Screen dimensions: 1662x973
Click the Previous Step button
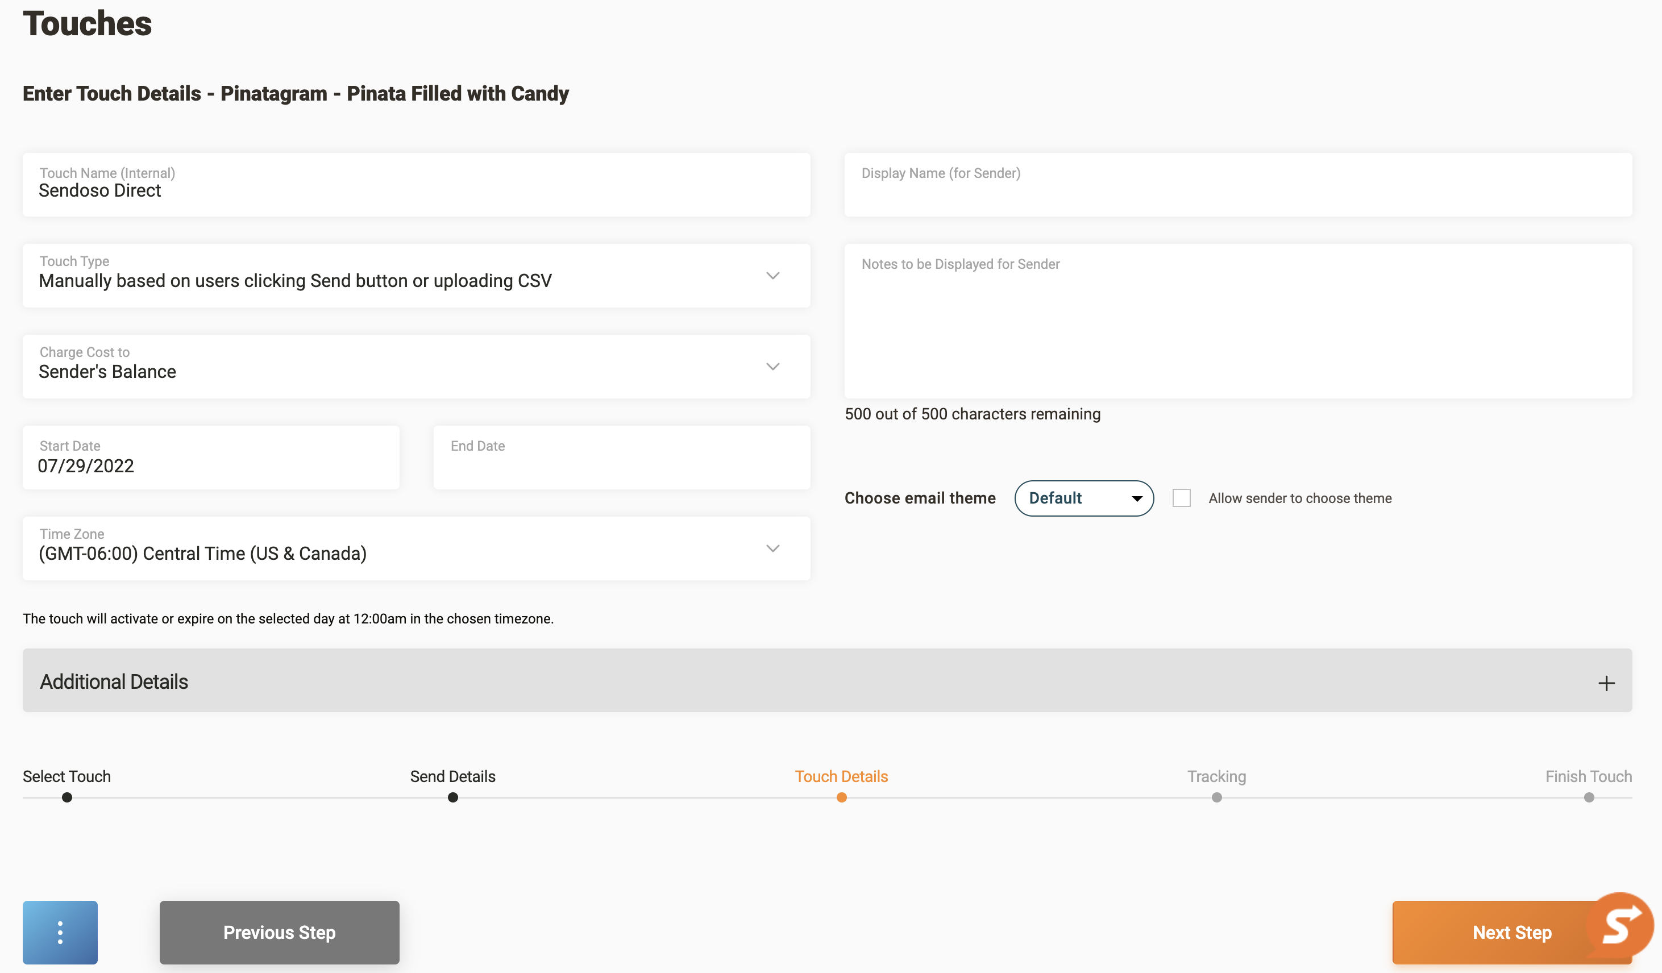click(279, 932)
